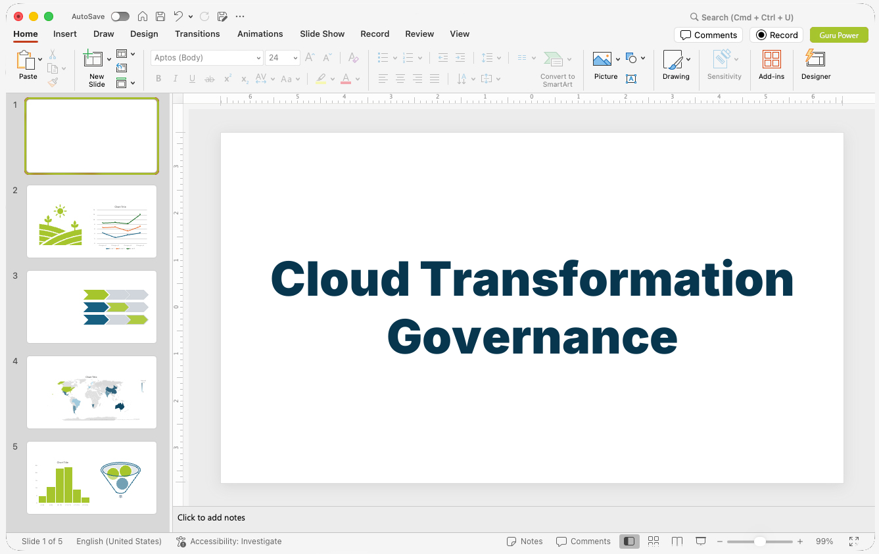This screenshot has width=879, height=554.
Task: Adjust the zoom slider handle
Action: (x=759, y=542)
